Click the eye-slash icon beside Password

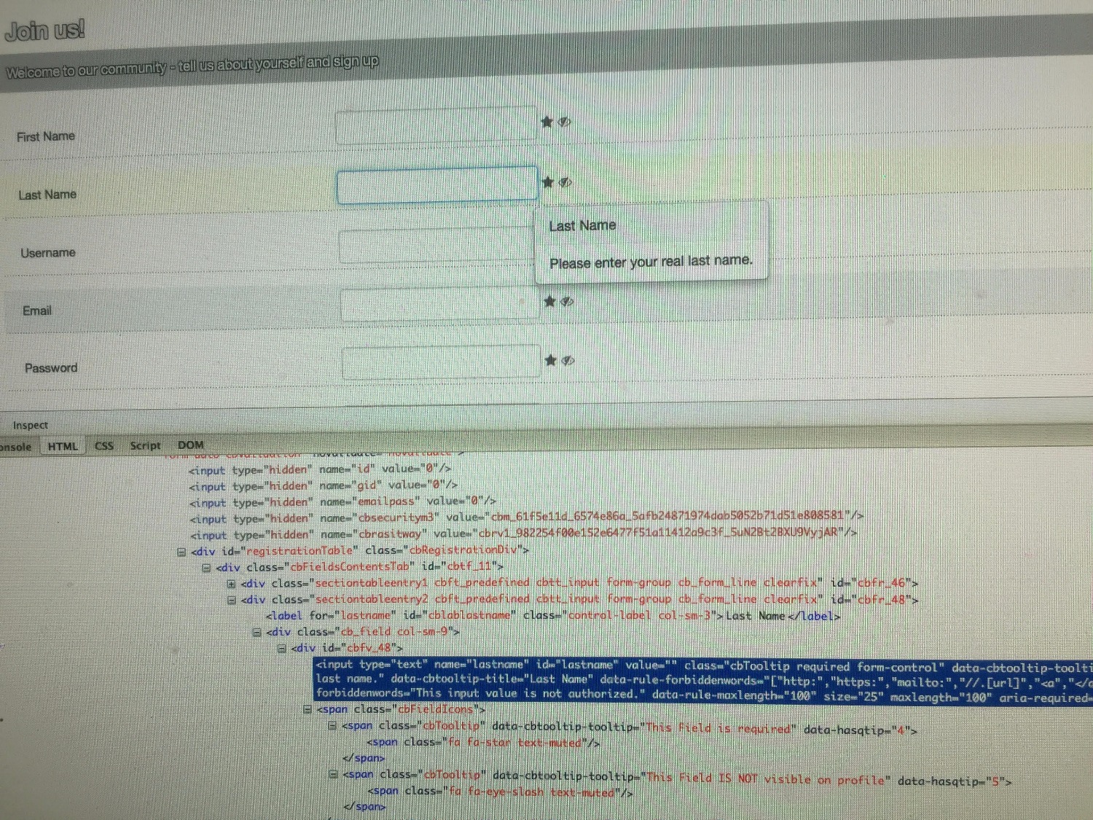[568, 361]
